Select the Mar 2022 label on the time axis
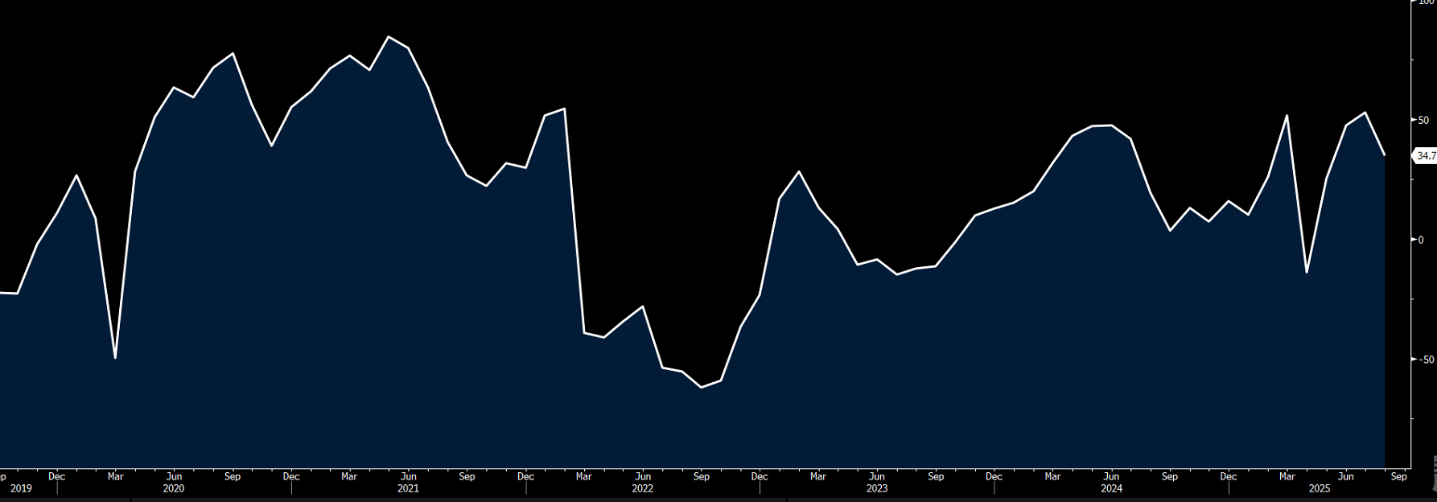The height and width of the screenshot is (502, 1437). pos(584,476)
